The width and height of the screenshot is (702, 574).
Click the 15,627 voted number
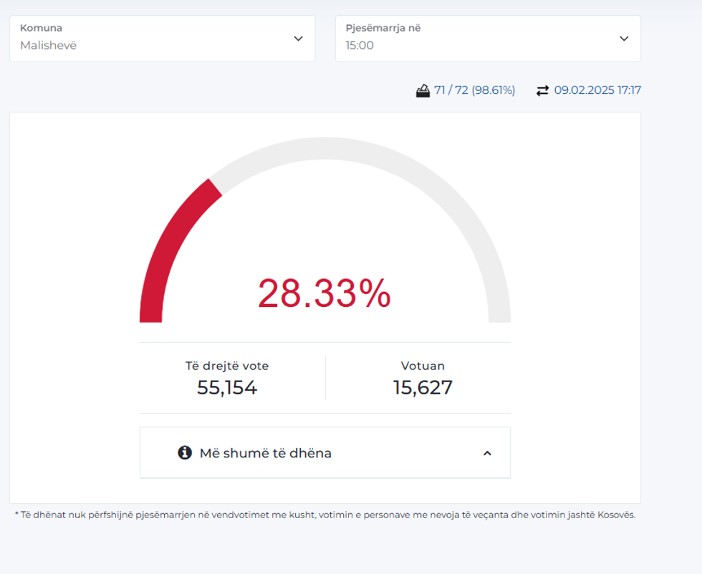point(423,387)
